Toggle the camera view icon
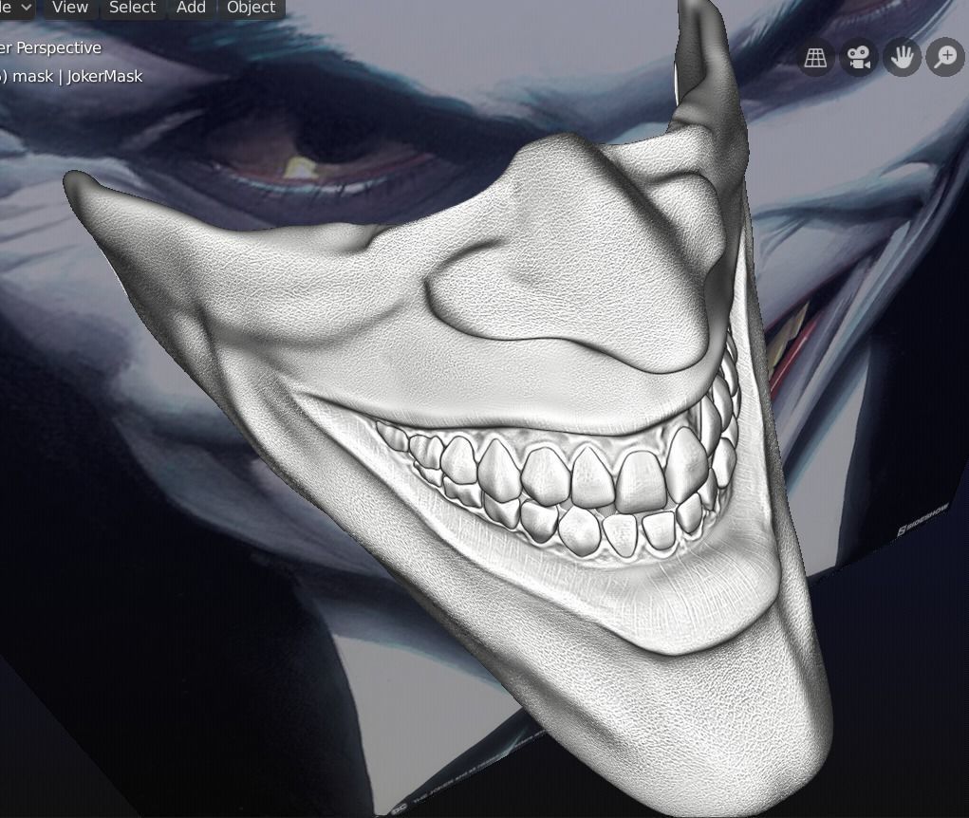969x818 pixels. 859,58
